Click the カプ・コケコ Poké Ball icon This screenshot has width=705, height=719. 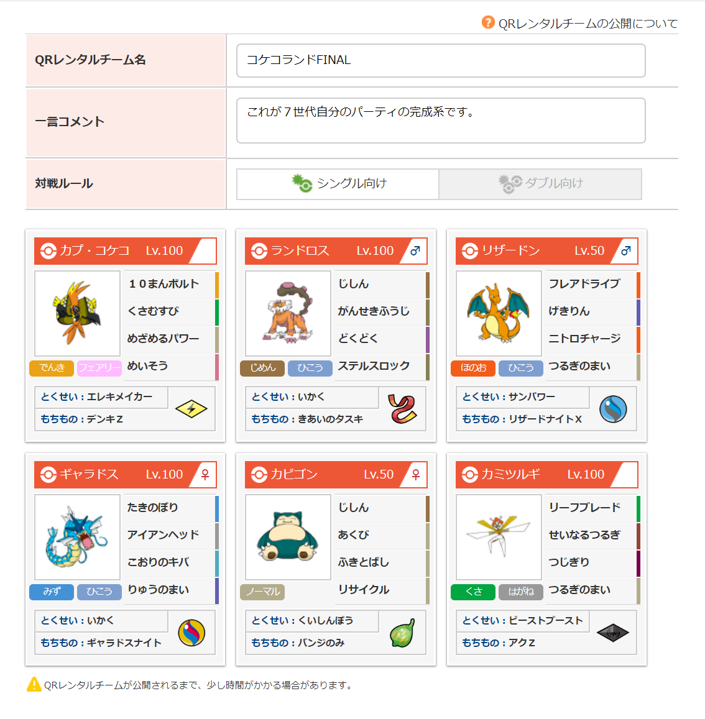pos(48,251)
